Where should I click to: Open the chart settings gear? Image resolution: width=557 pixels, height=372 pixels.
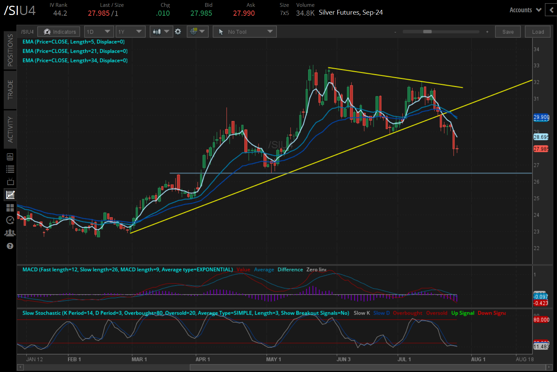click(178, 32)
